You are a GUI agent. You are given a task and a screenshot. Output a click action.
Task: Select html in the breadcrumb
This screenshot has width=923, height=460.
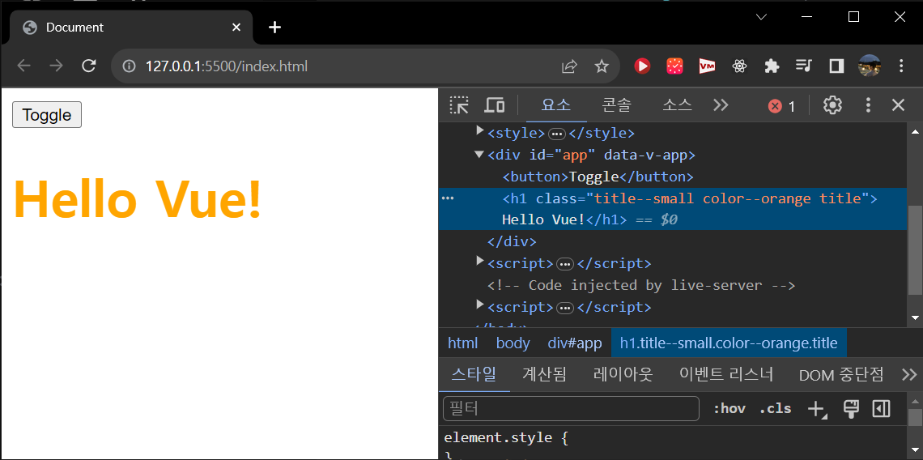[462, 343]
